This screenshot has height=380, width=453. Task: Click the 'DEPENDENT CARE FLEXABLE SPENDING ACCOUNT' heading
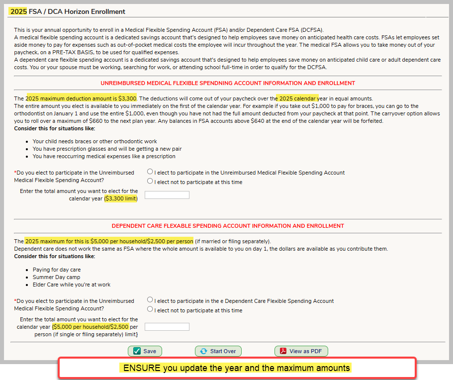click(x=228, y=226)
